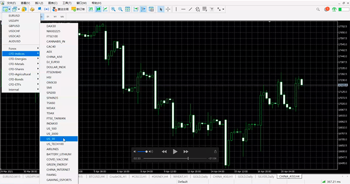Screen dimensions: 350x184
Task: Pick the trendline drawing tool
Action: tap(190, 9)
